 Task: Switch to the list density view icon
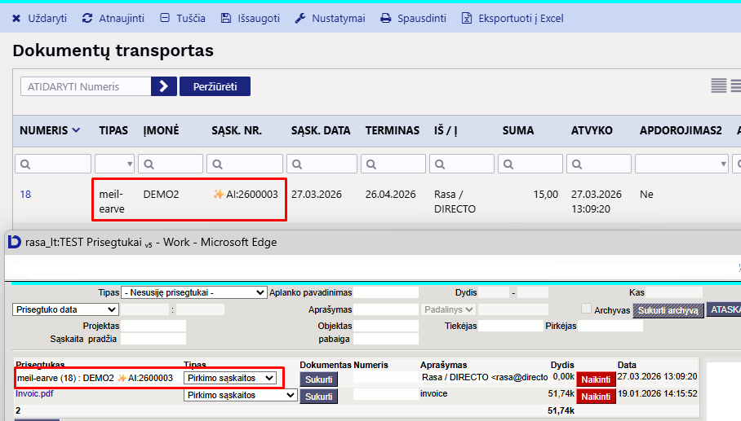[x=718, y=86]
